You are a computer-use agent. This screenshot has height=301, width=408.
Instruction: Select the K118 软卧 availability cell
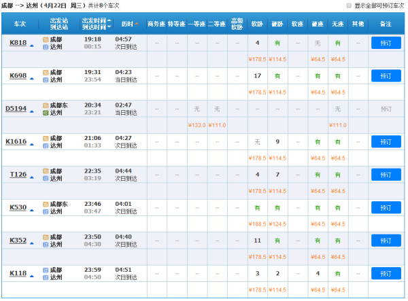pos(257,273)
